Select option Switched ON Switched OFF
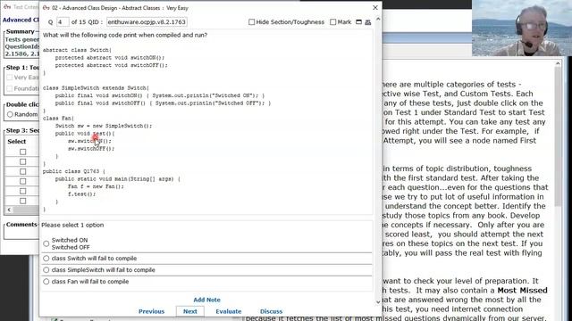The height and width of the screenshot is (321, 572). click(46, 243)
